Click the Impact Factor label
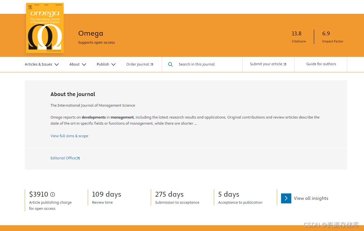Viewport: 364px width, 231px height. point(333,41)
